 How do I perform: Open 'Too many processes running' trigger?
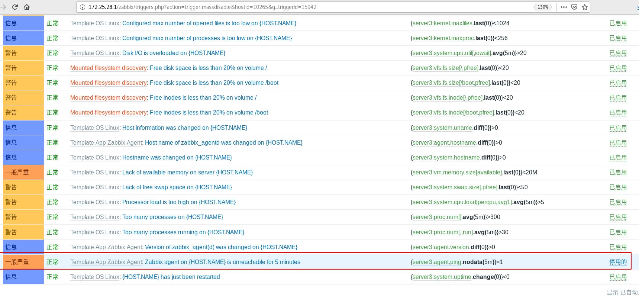point(183,232)
